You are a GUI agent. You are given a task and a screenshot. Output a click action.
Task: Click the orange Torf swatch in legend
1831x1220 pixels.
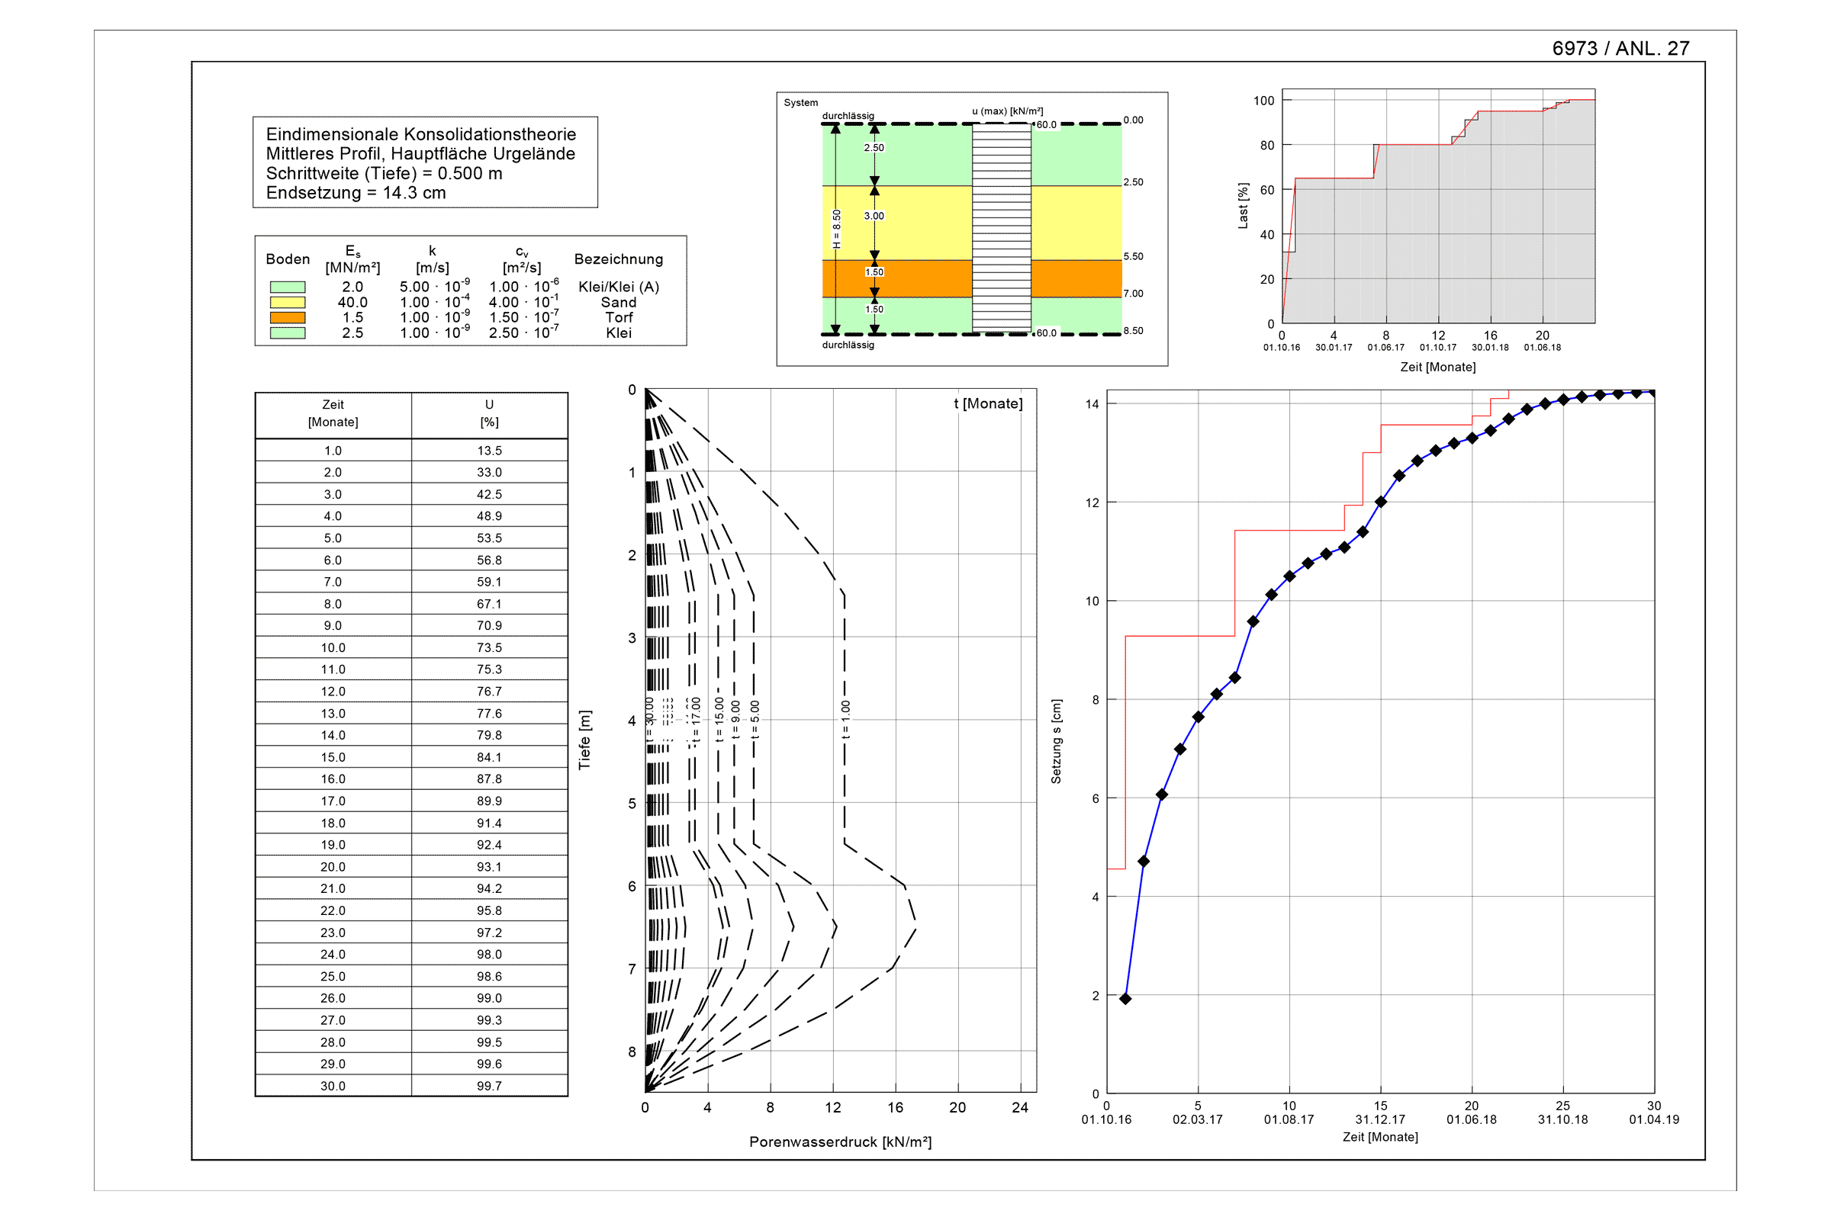(288, 317)
